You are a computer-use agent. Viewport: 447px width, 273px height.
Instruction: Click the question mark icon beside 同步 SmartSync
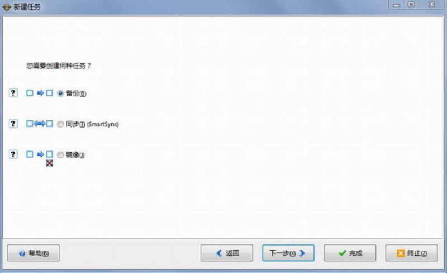[x=13, y=124]
